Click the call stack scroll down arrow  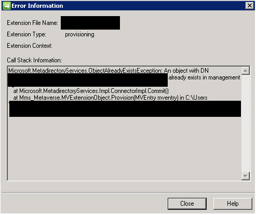245,176
